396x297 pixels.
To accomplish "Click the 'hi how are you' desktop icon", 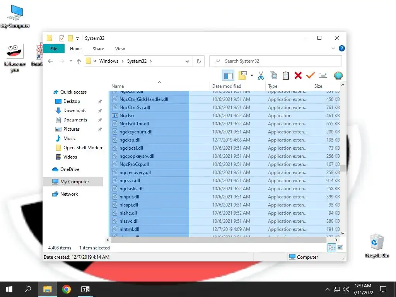I will pos(15,58).
